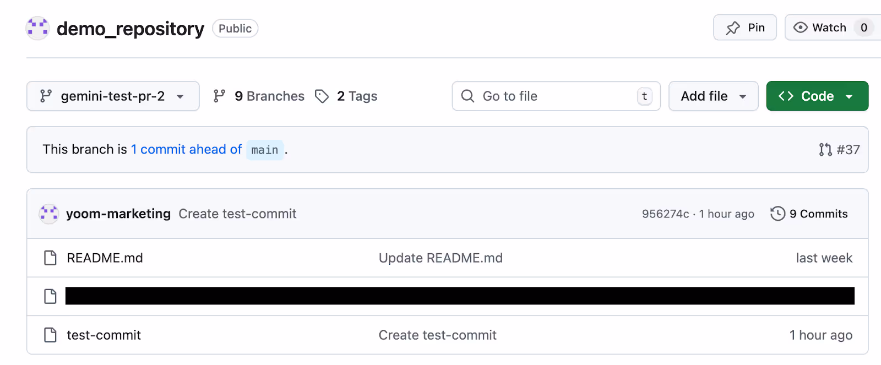Open the green Code dropdown button
The width and height of the screenshot is (881, 365).
pyautogui.click(x=817, y=96)
